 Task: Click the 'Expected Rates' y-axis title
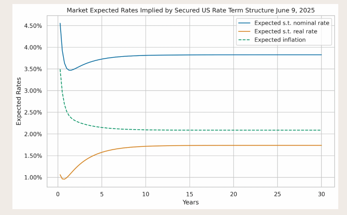(19, 101)
